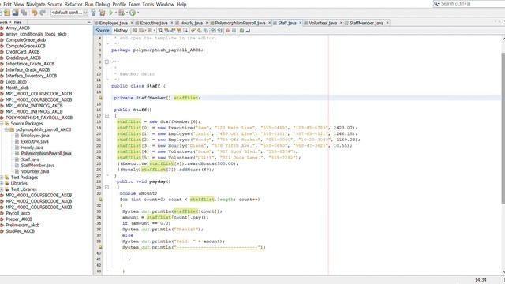Select the CreditCard_AKCB project
Viewport: 505px width, 284px height.
(x=23, y=52)
